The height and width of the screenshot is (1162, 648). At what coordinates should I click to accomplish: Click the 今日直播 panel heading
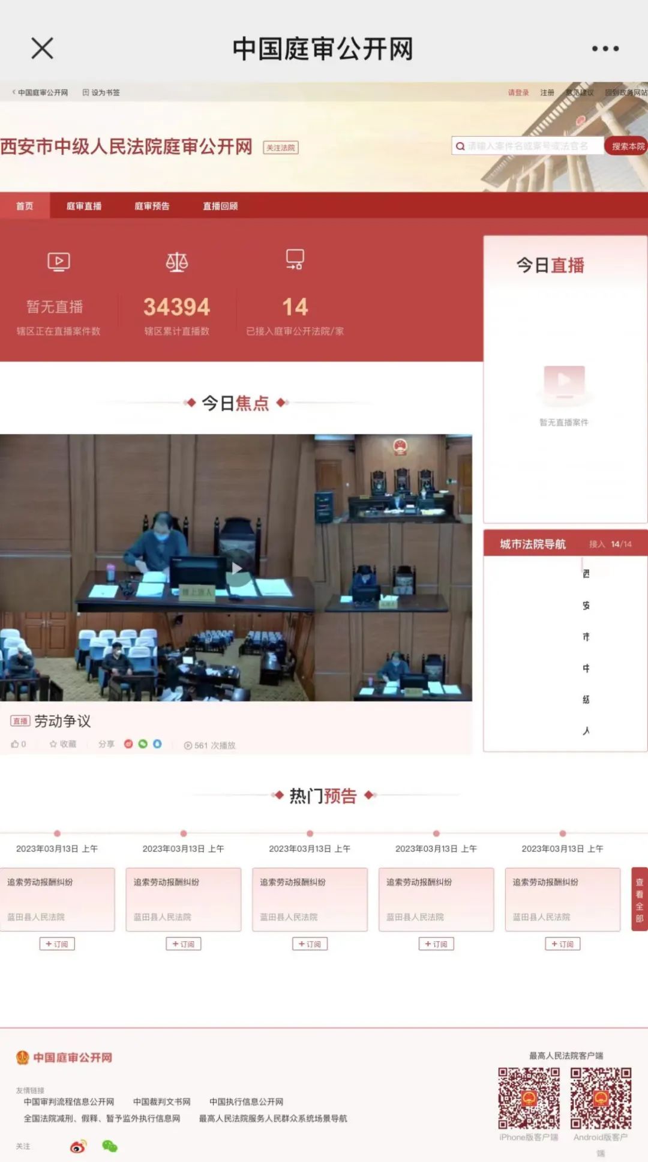550,265
